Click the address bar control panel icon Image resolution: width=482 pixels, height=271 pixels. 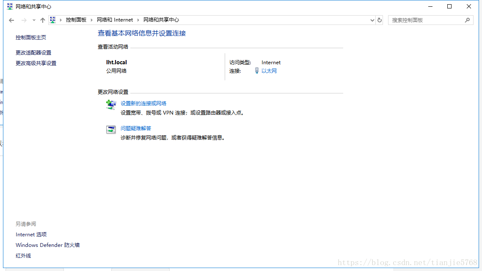click(x=53, y=20)
